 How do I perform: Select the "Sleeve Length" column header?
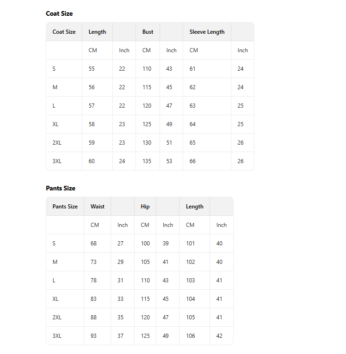point(207,32)
